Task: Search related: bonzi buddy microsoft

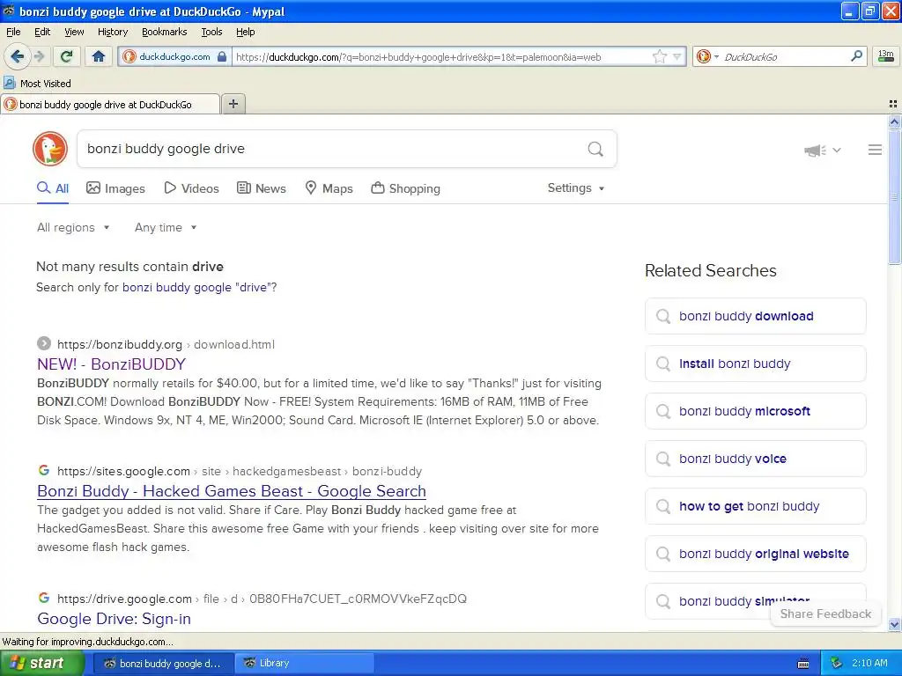Action: (755, 411)
